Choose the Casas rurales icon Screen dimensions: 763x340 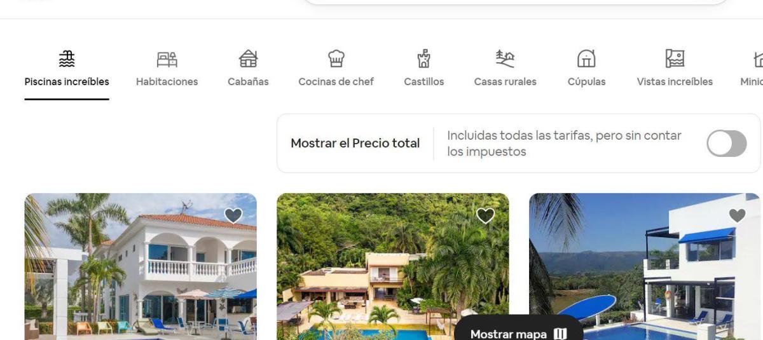(505, 59)
